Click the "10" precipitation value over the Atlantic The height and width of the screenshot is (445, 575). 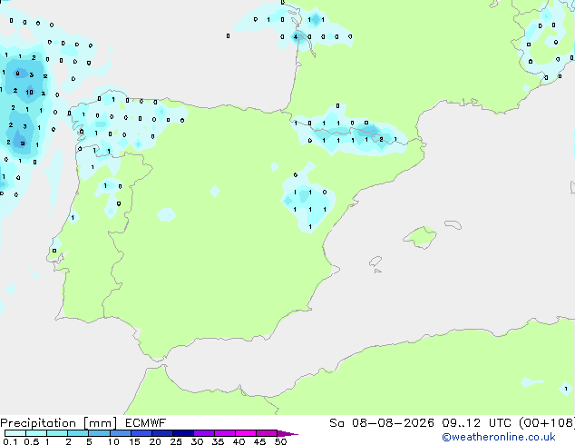(29, 92)
